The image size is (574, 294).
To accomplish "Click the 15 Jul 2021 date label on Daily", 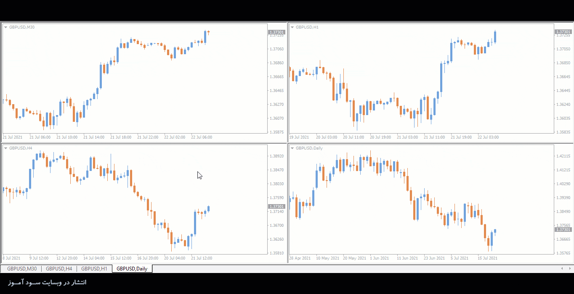I will pos(486,258).
